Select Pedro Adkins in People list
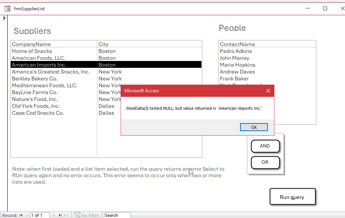The height and width of the screenshot is (218, 345). [x=236, y=51]
